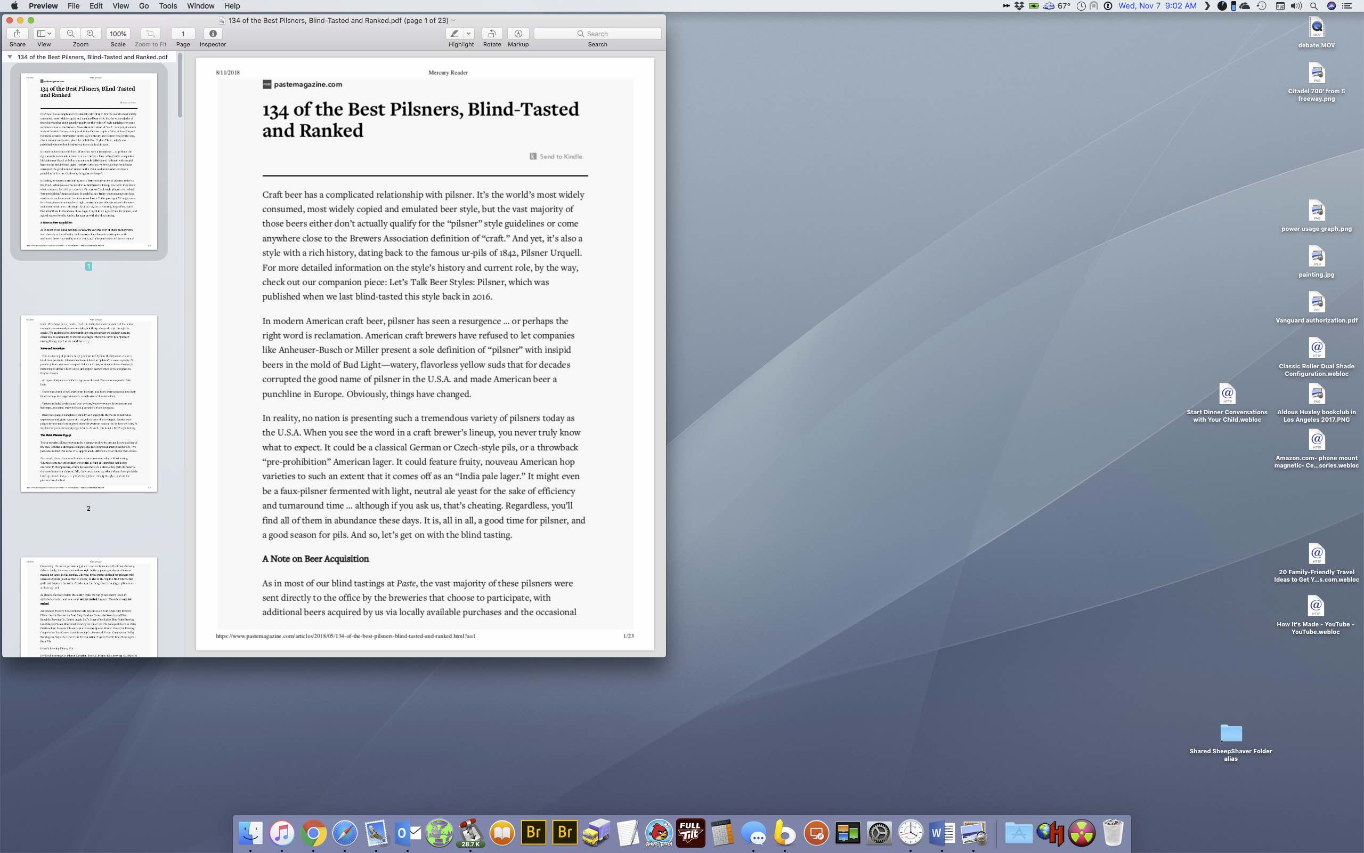Open the Tools menu
This screenshot has height=853, width=1364.
(167, 6)
